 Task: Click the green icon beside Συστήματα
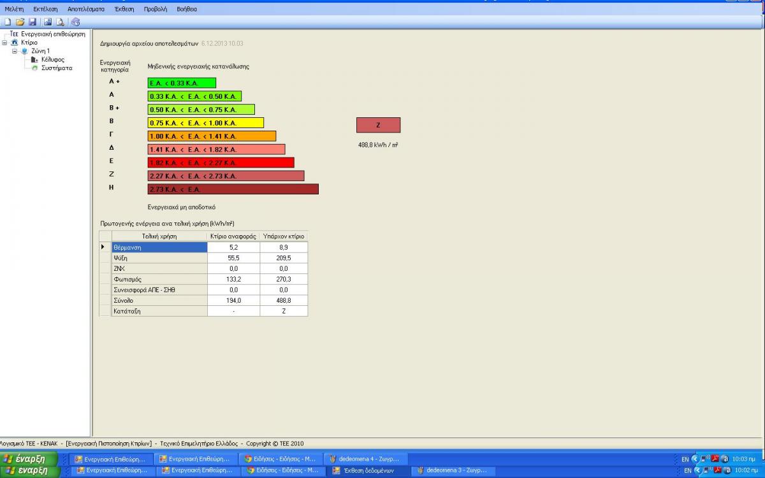point(34,68)
